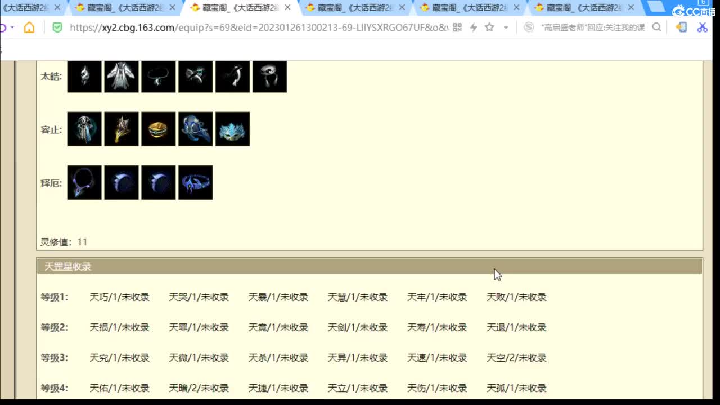Viewport: 720px width, 405px height.
Task: Click the 太皓: row label
Action: tap(51, 76)
